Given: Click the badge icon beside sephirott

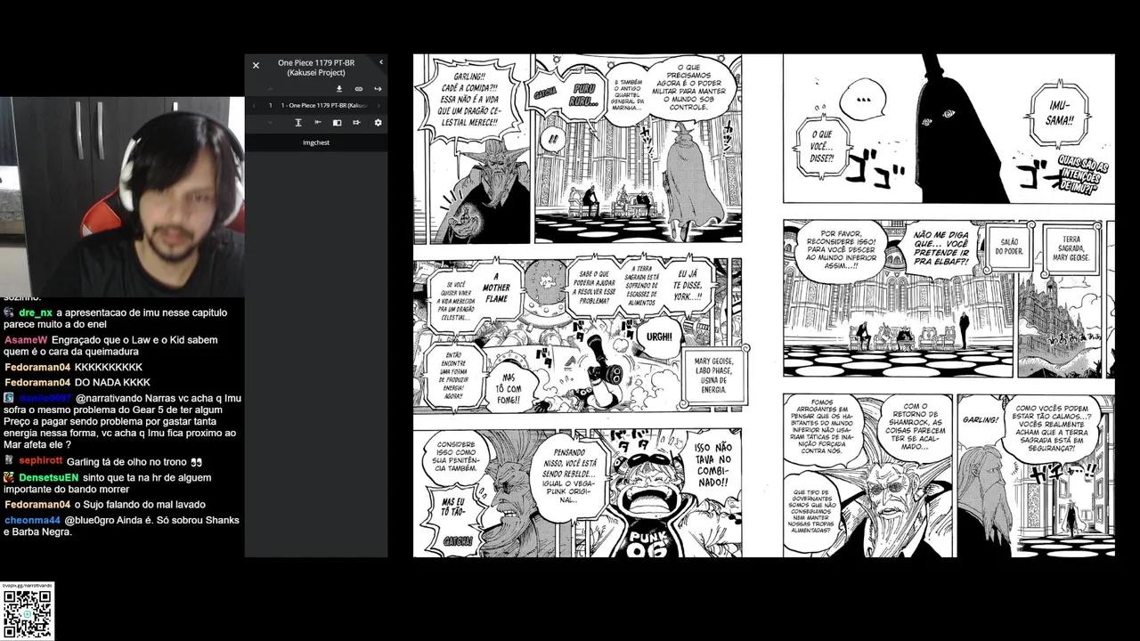Looking at the screenshot, I should pos(9,460).
